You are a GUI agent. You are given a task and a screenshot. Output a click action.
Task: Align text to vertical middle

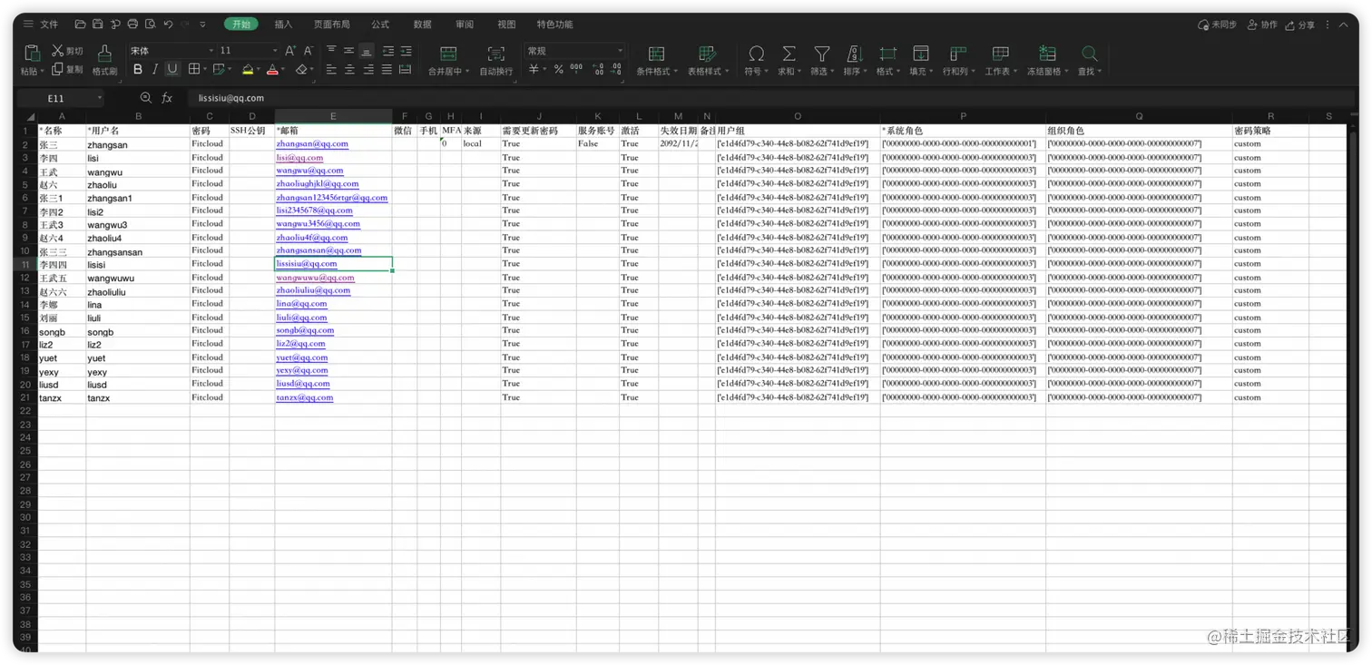coord(348,51)
